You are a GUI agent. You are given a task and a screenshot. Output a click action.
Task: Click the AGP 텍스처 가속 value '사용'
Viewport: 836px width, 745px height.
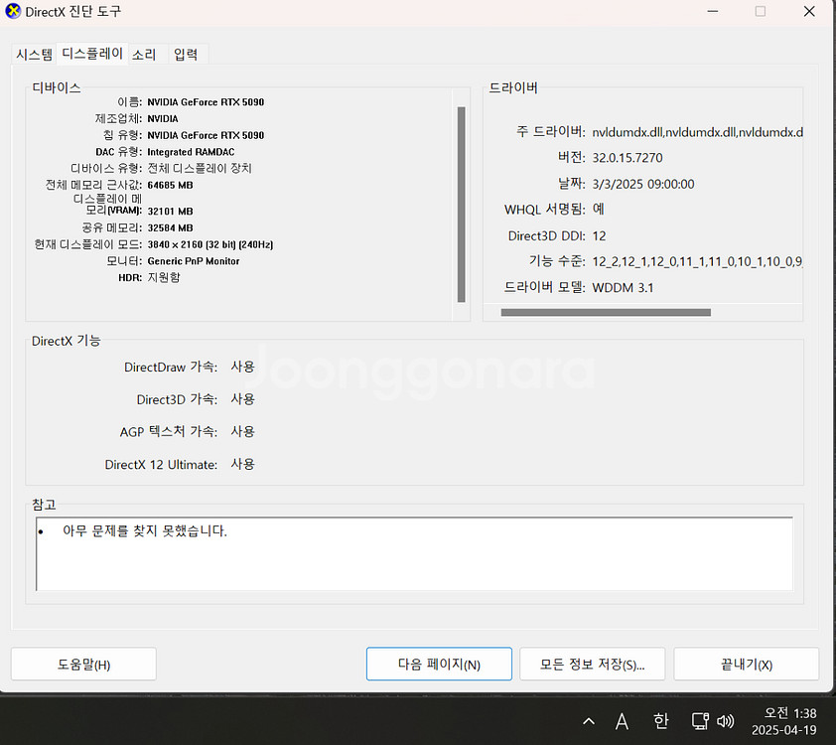pos(243,431)
